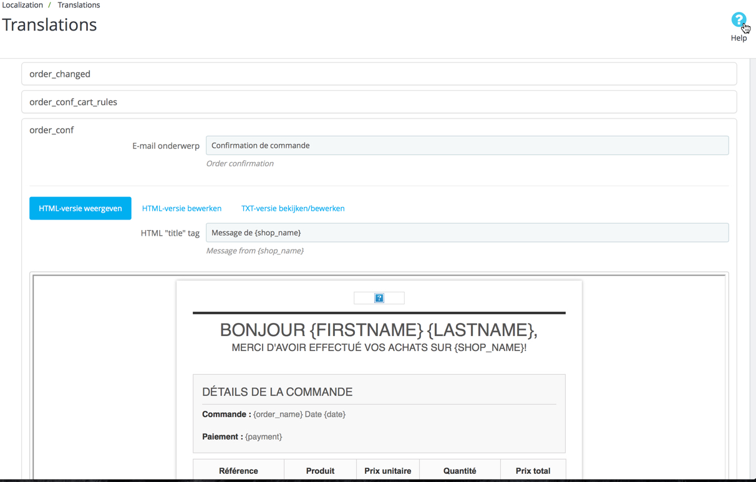Edit the HTML "title" tag field
The width and height of the screenshot is (756, 482).
467,233
